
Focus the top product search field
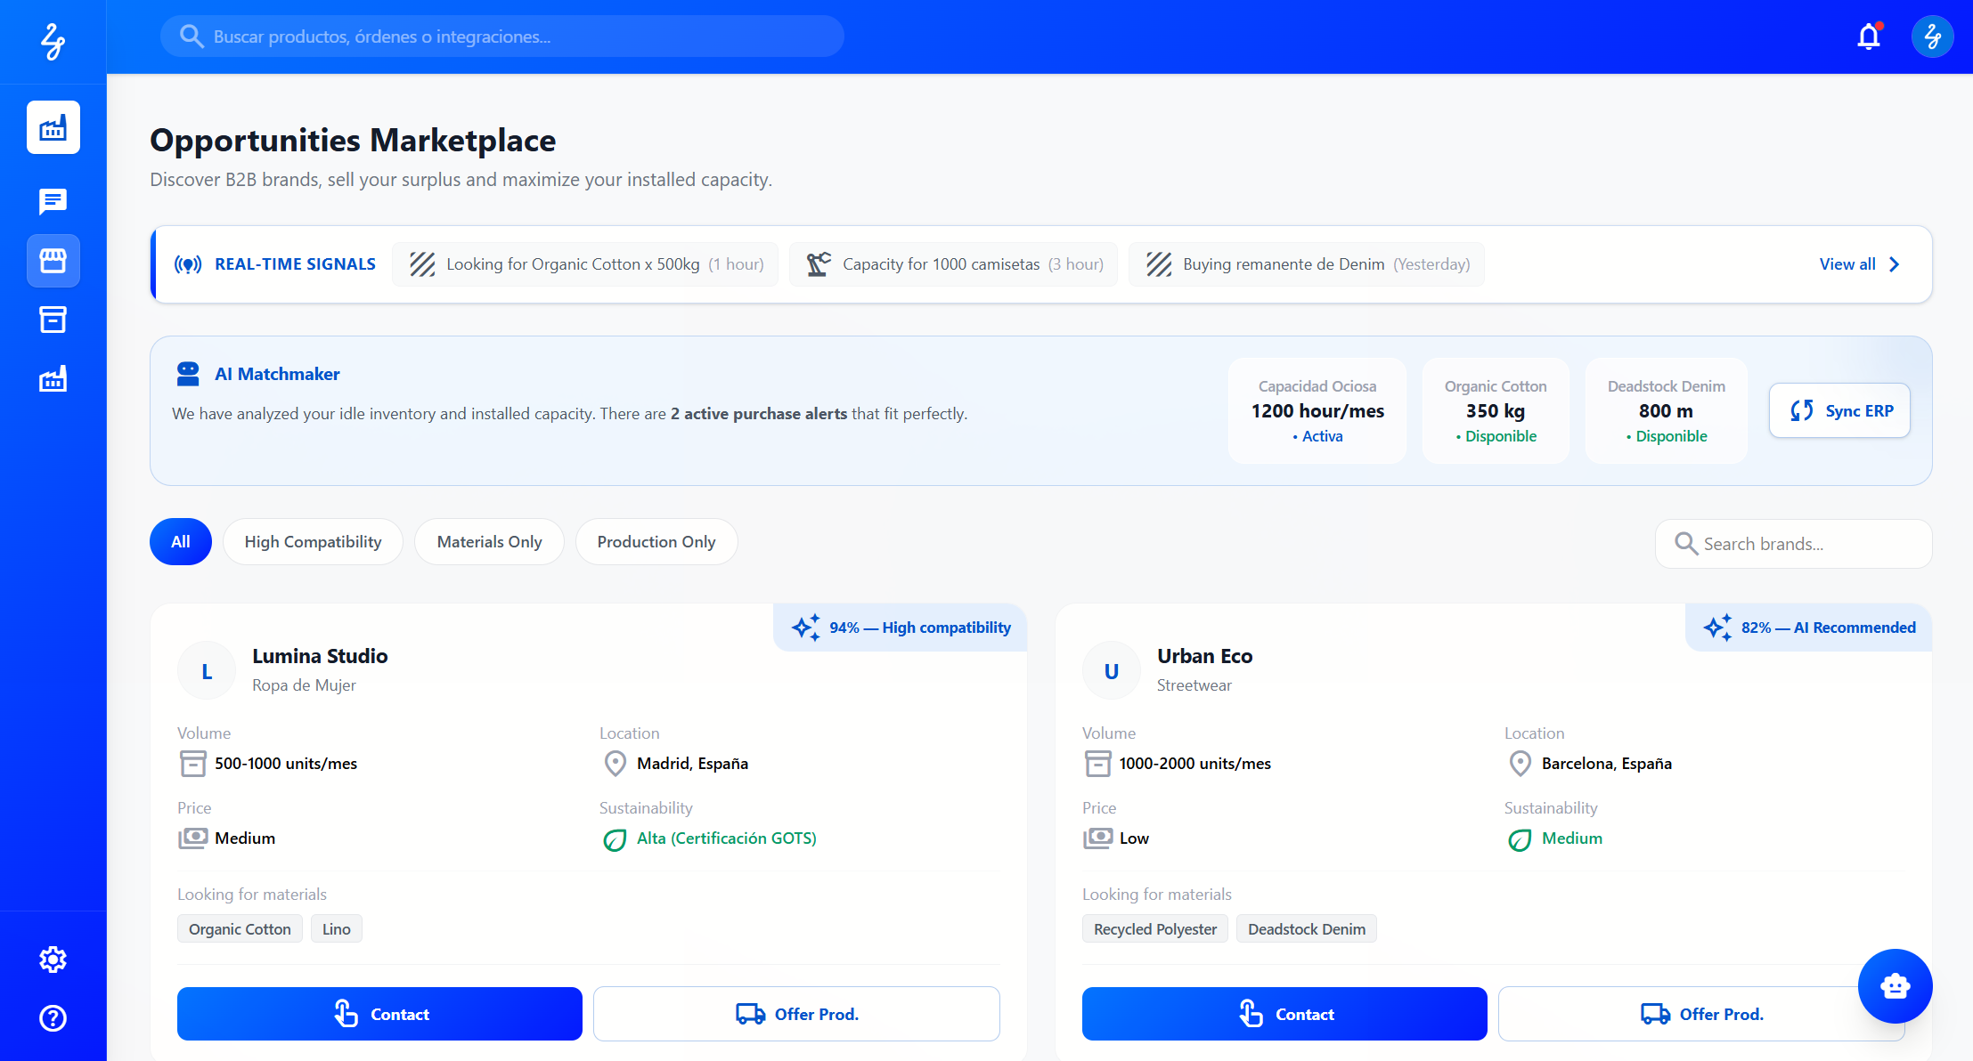[x=502, y=36]
